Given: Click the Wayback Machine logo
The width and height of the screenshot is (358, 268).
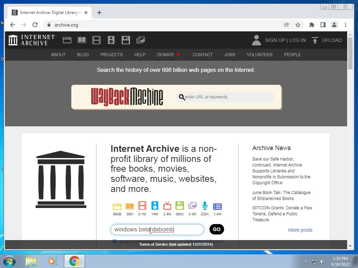Looking at the screenshot, I should (x=127, y=97).
